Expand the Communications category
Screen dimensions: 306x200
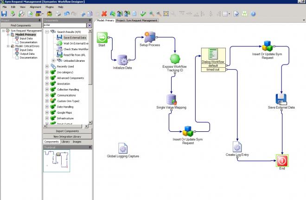47,95
